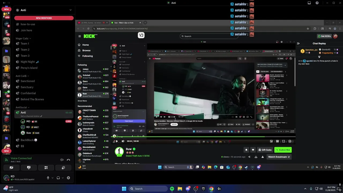Click the NEW MENTIONS pill
343x193 pixels.
point(44,18)
